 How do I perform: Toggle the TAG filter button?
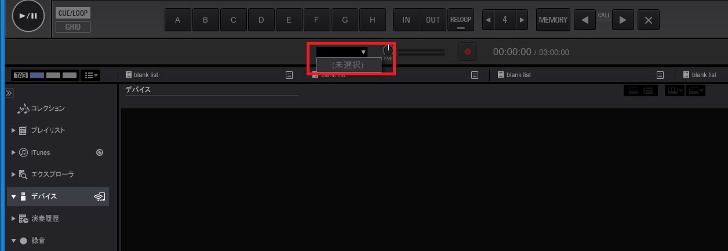pos(21,75)
